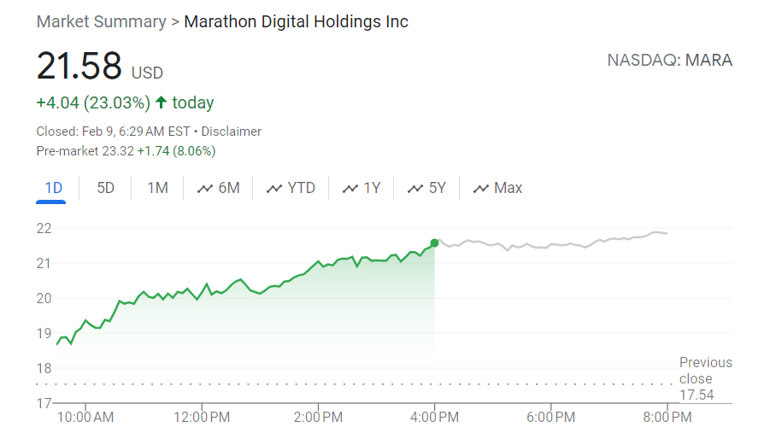Click the green closing price dot
782x433 pixels.
pos(434,243)
